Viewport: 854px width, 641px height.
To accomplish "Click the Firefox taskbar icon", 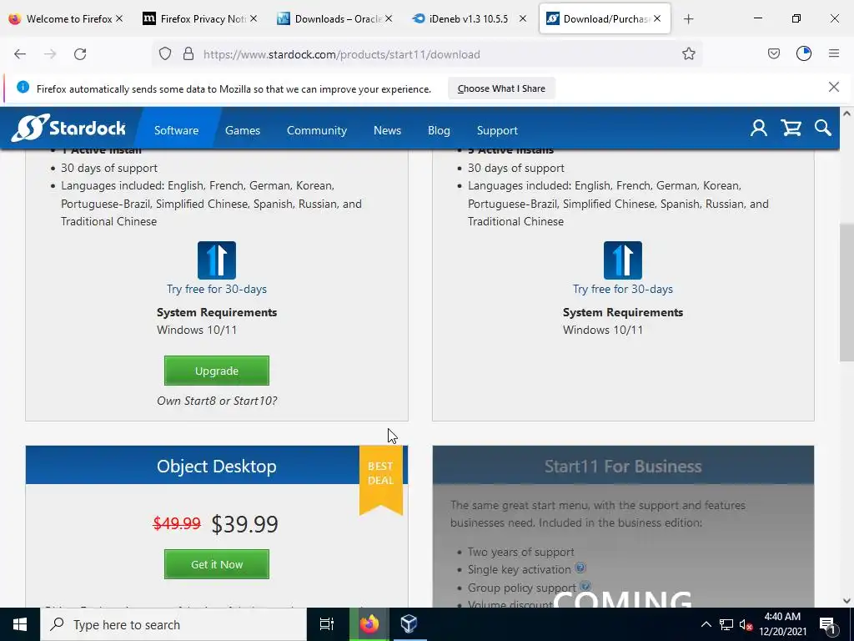I will [369, 624].
